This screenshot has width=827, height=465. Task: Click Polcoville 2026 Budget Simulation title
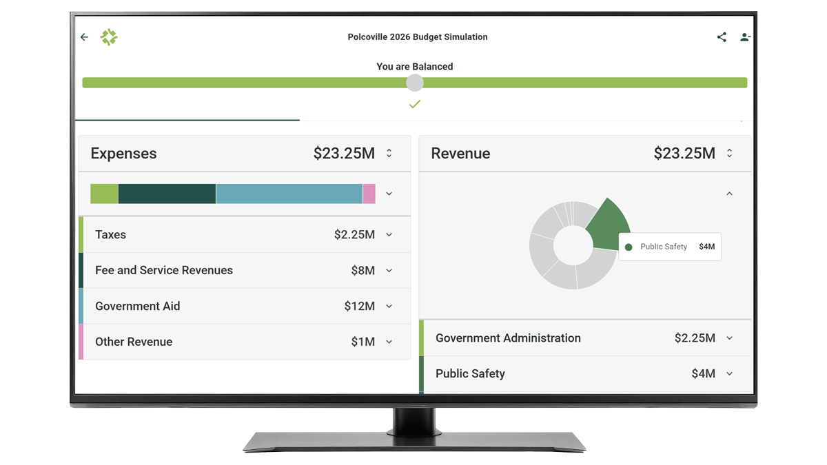418,37
